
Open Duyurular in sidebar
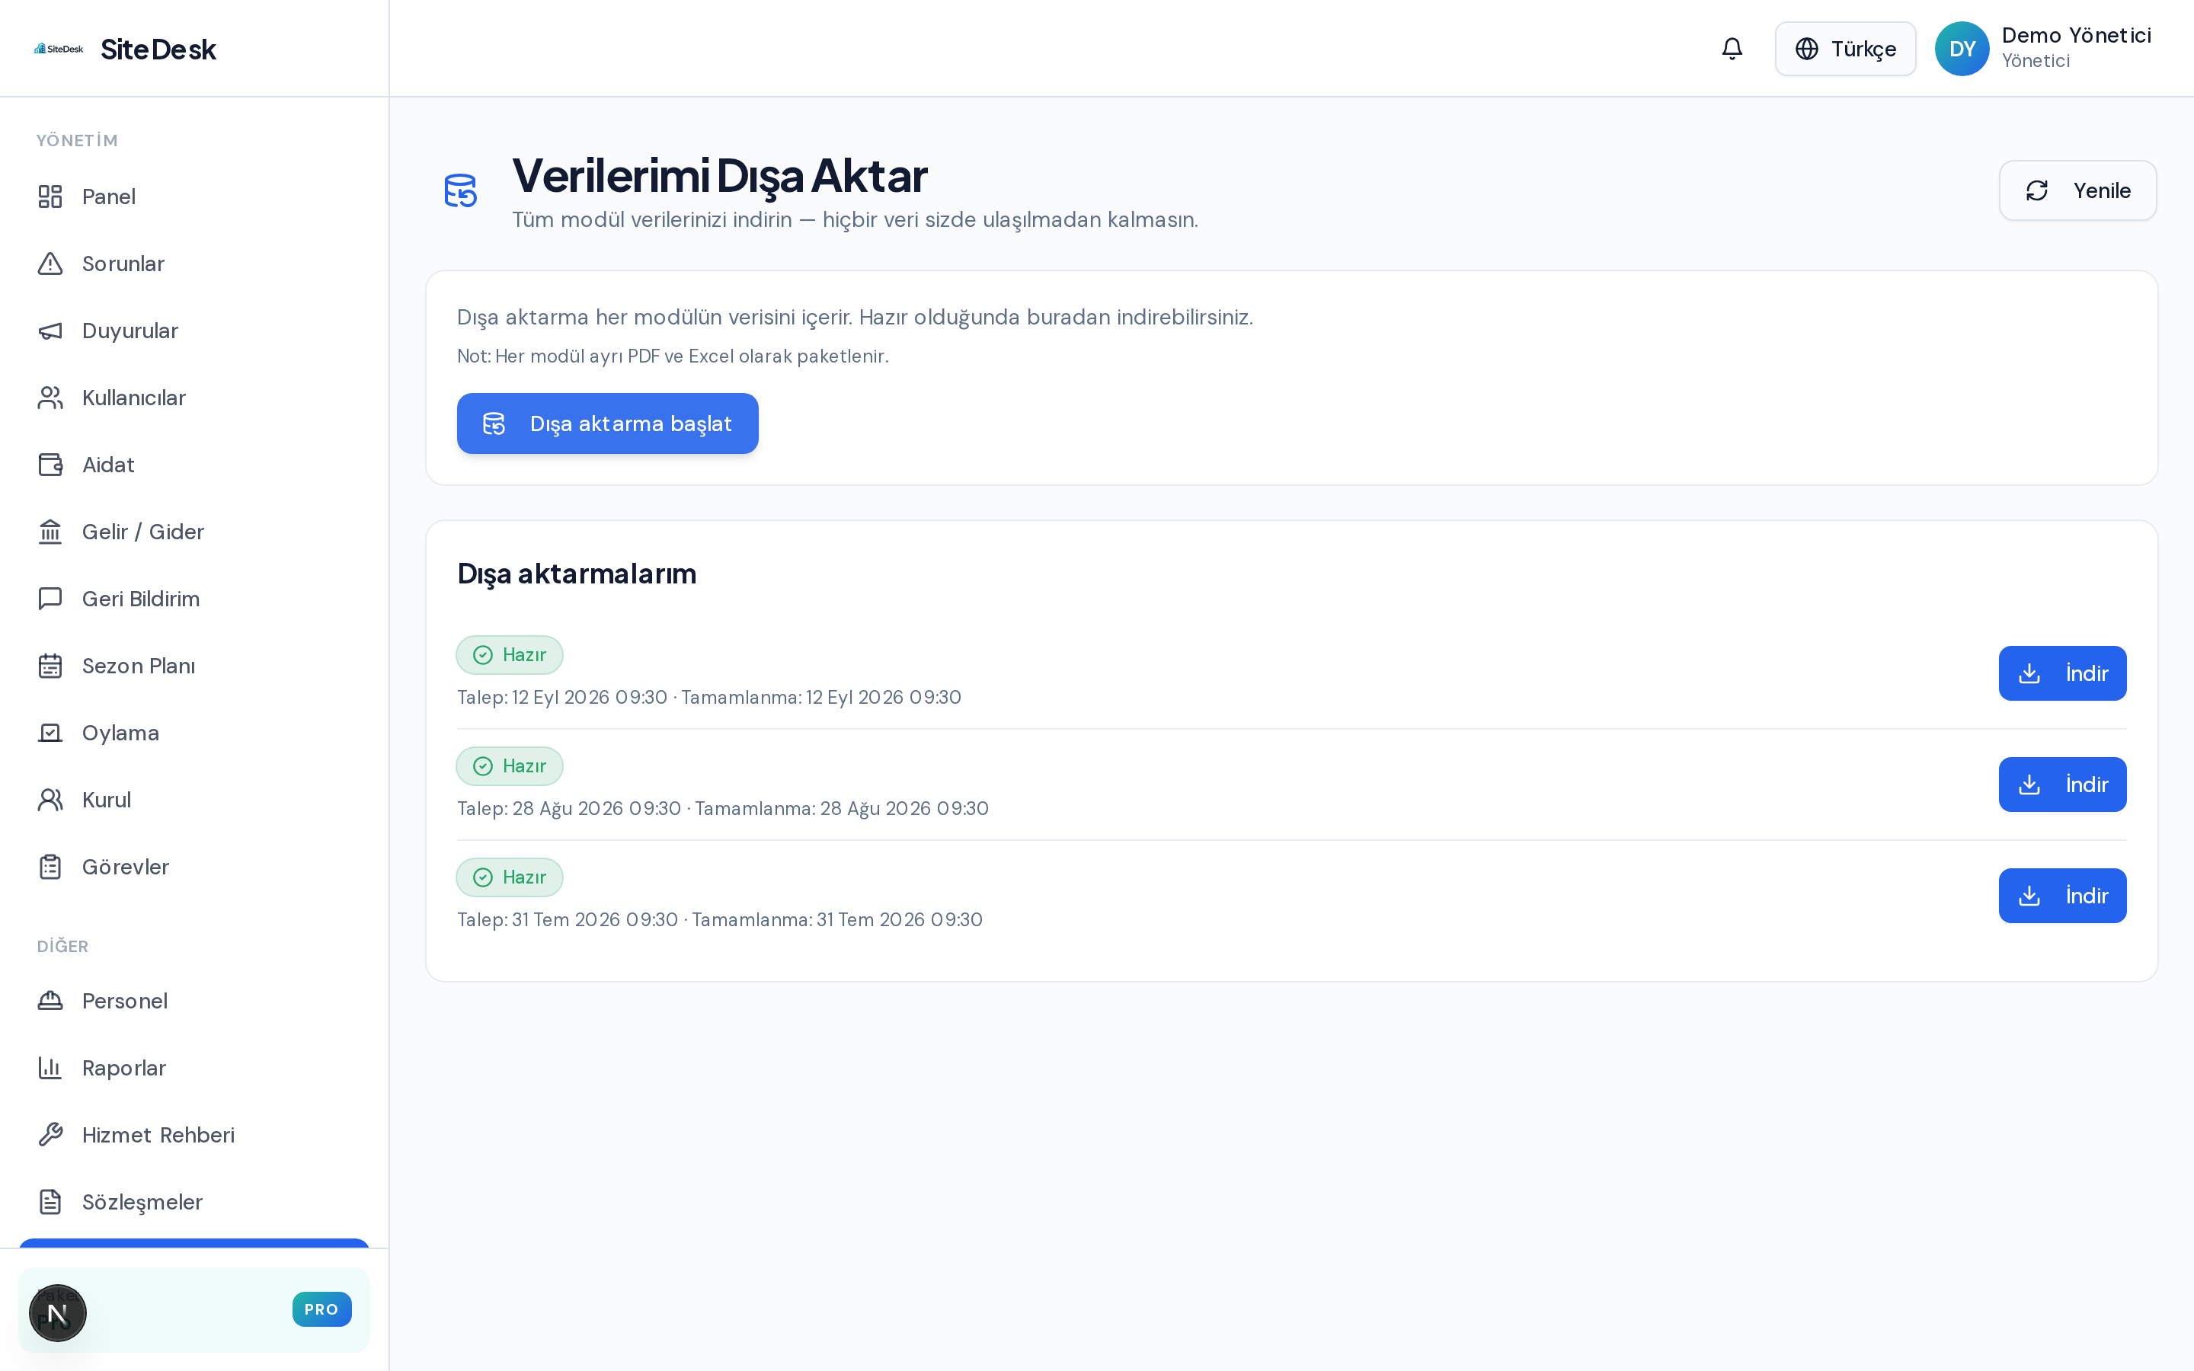194,331
